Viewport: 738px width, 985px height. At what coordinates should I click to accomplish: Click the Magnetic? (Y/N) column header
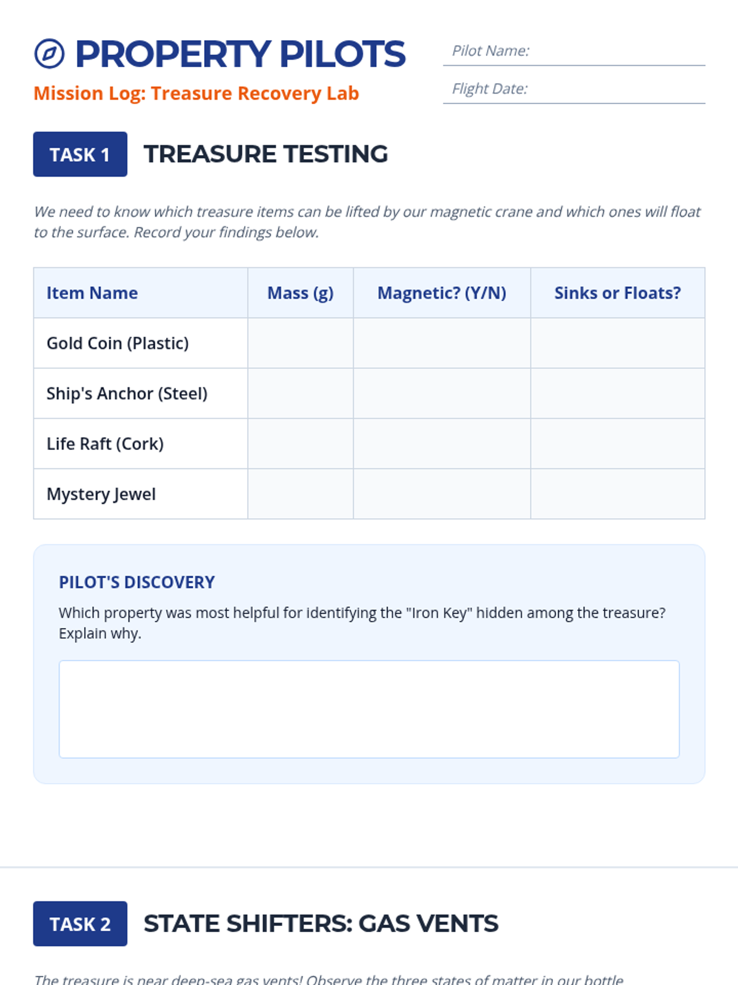[x=442, y=293]
